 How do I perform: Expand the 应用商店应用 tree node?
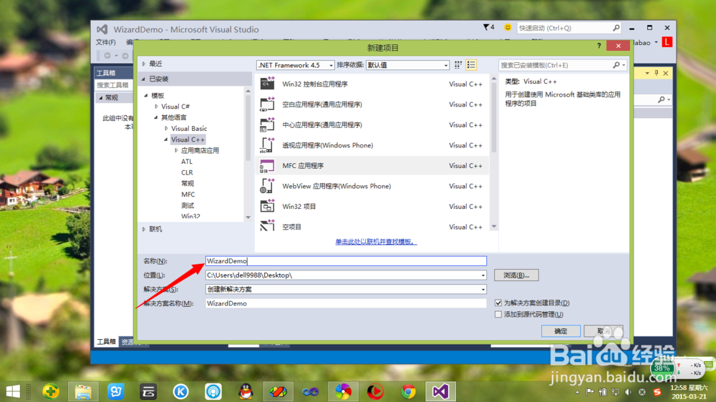[x=177, y=150]
